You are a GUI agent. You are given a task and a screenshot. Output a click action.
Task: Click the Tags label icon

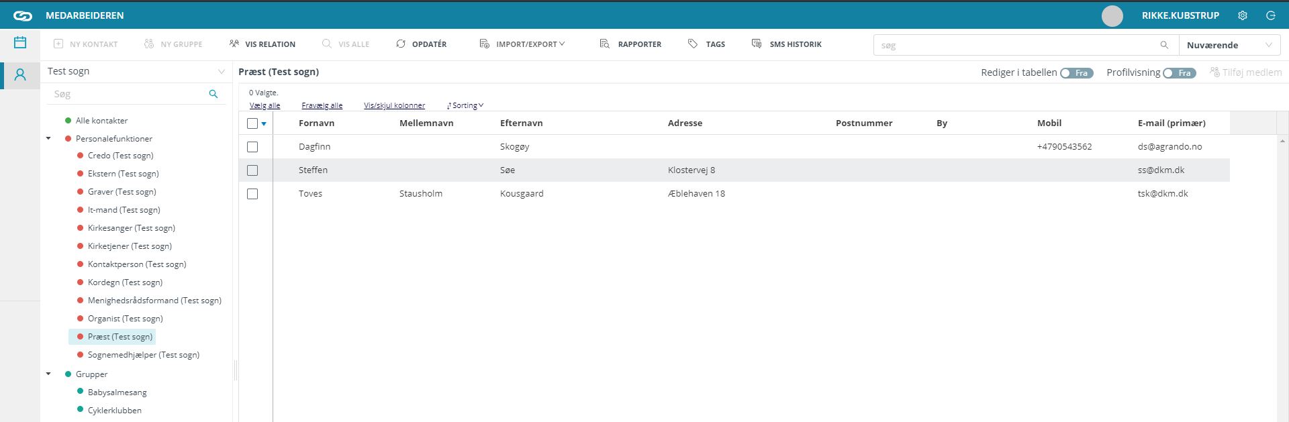click(x=693, y=44)
